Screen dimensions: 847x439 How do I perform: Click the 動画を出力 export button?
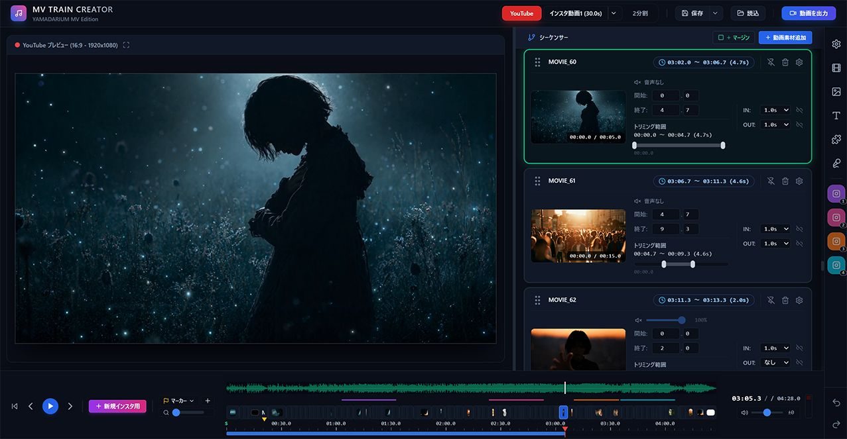(x=809, y=13)
